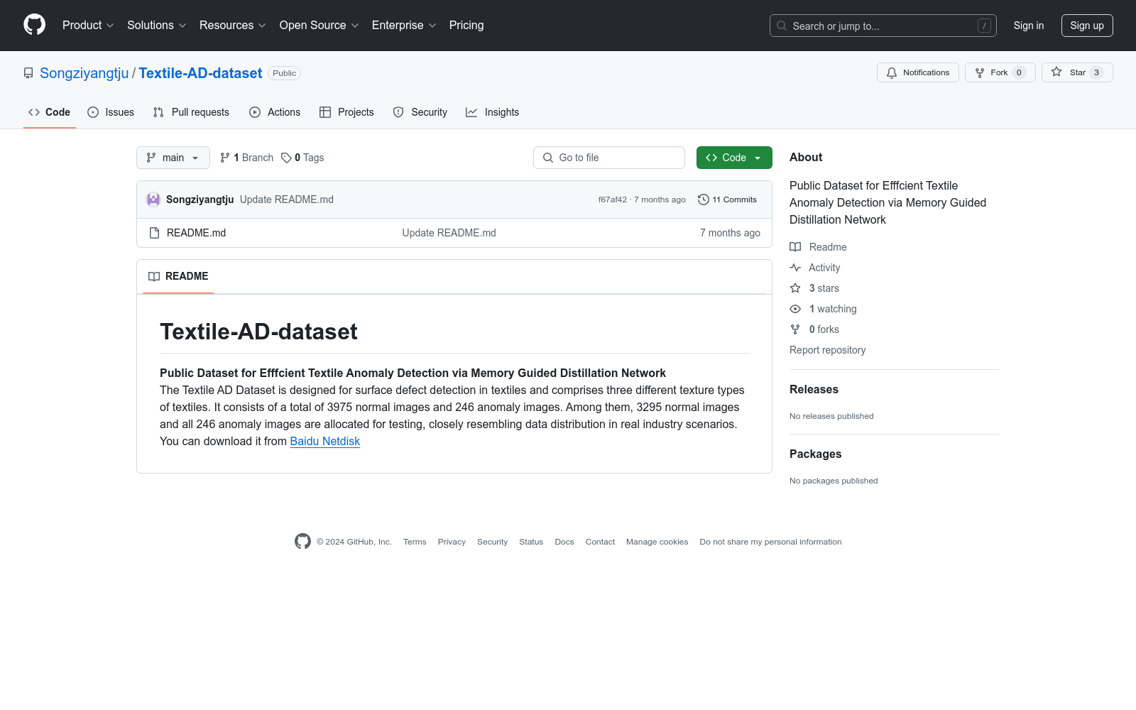Image resolution: width=1136 pixels, height=710 pixels.
Task: Click the file icon next to README.md
Action: (x=154, y=233)
